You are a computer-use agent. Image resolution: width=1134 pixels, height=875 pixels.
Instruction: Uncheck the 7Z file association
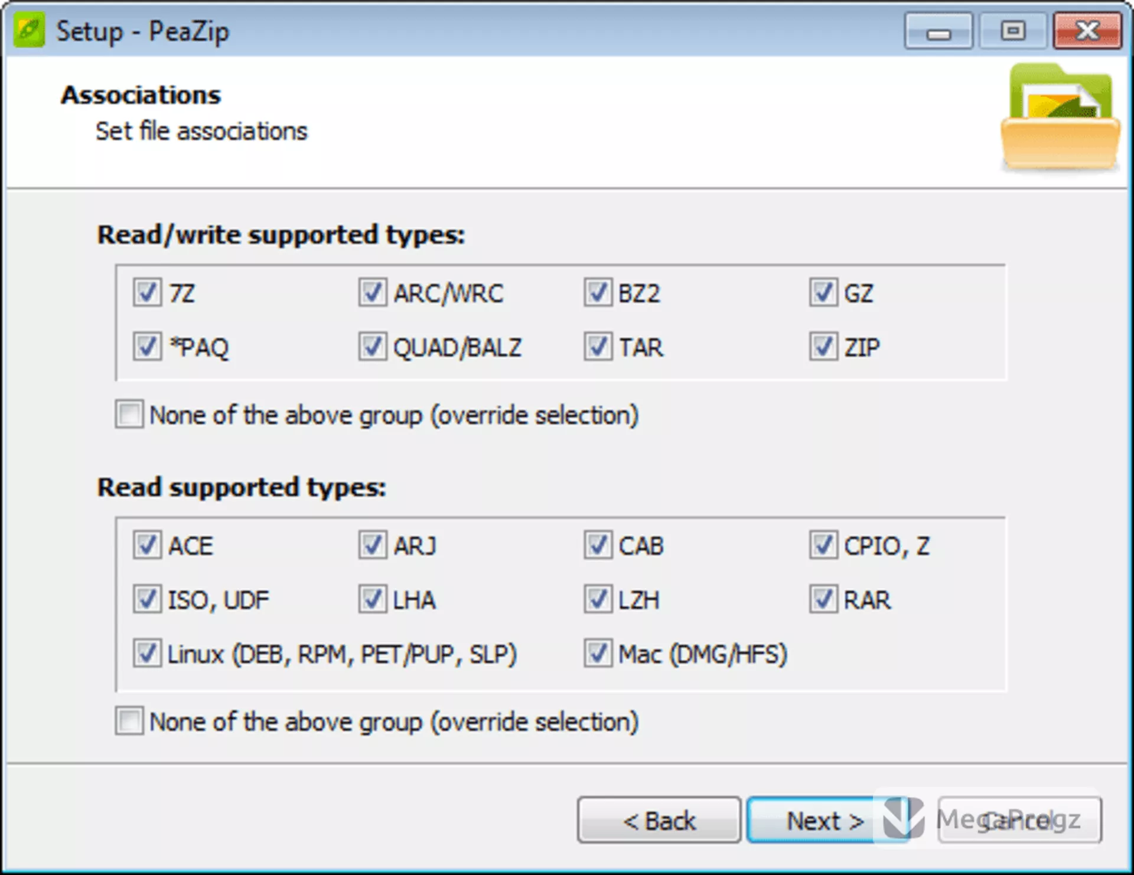pyautogui.click(x=147, y=292)
